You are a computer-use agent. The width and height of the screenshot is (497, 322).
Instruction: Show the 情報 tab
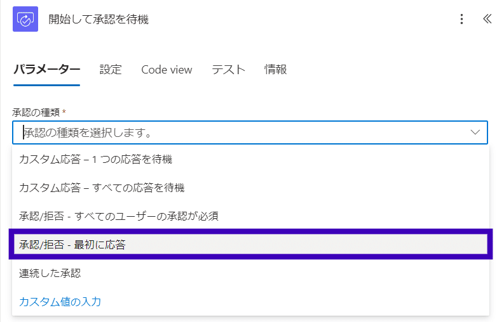(276, 70)
